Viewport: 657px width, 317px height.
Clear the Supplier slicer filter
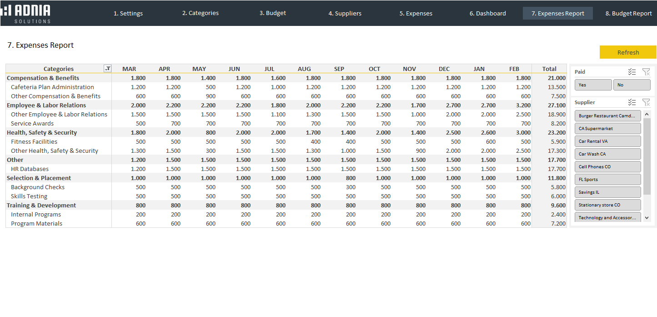pyautogui.click(x=646, y=102)
